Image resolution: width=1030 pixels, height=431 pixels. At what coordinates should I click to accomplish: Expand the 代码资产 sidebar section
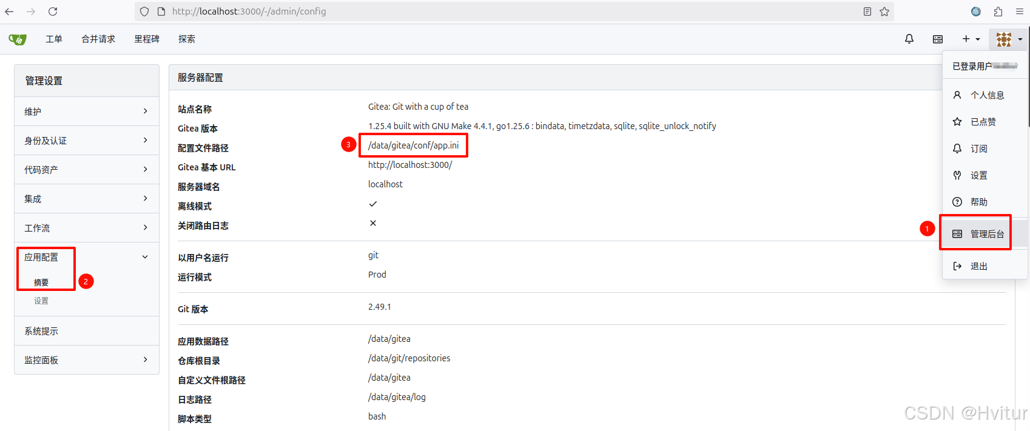coord(87,170)
